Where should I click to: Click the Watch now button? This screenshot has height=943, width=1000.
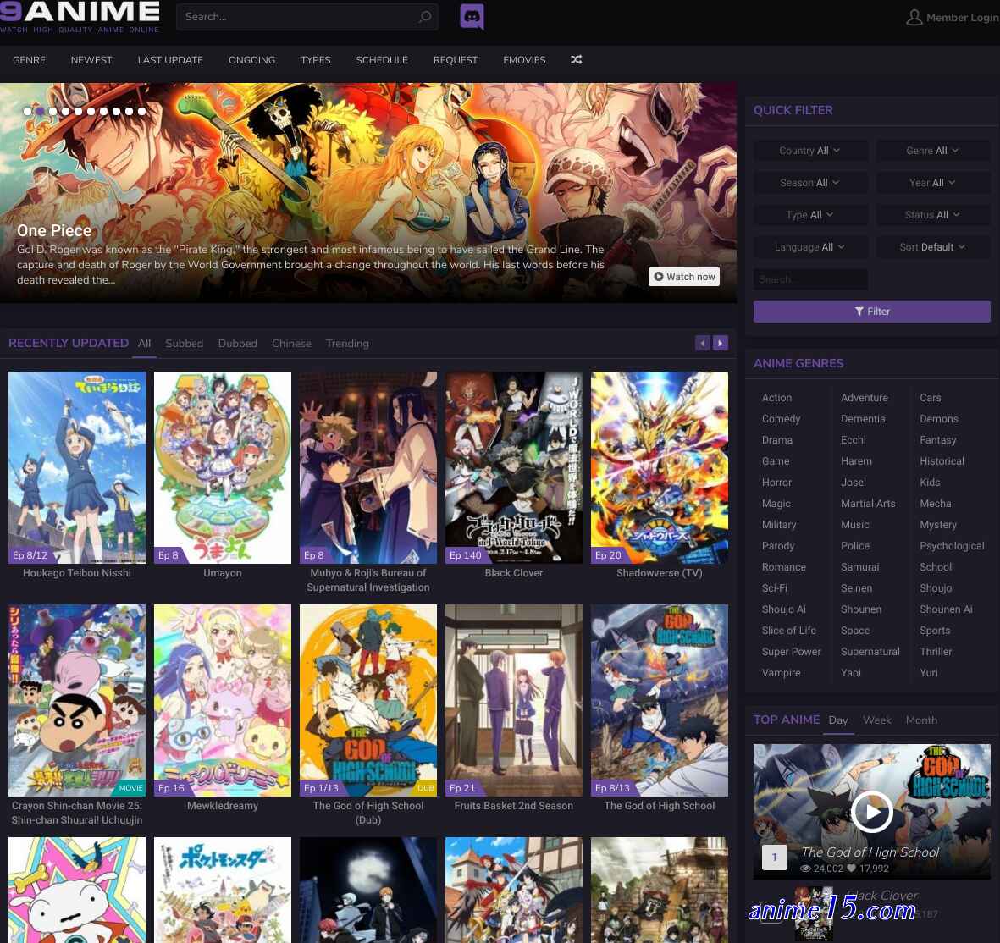click(684, 277)
